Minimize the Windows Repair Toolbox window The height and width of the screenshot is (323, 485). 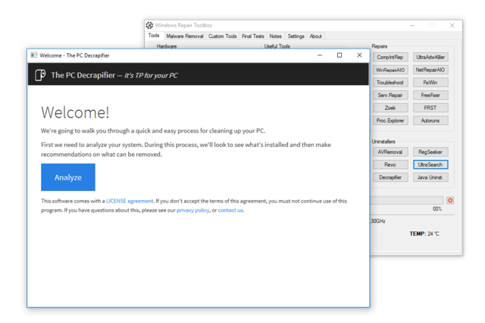(412, 25)
